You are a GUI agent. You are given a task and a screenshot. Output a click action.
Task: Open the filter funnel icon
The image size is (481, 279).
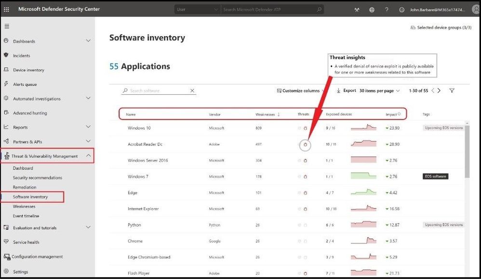452,90
